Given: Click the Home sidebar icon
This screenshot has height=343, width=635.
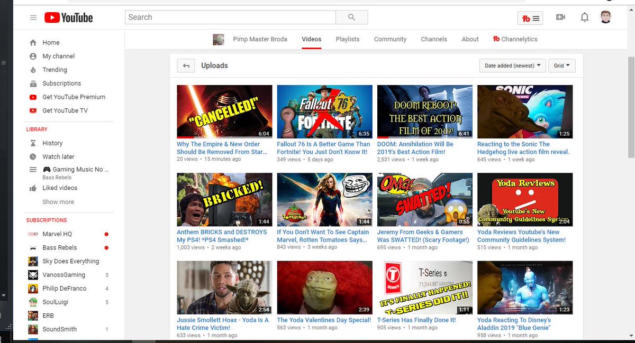Looking at the screenshot, I should pyautogui.click(x=33, y=43).
